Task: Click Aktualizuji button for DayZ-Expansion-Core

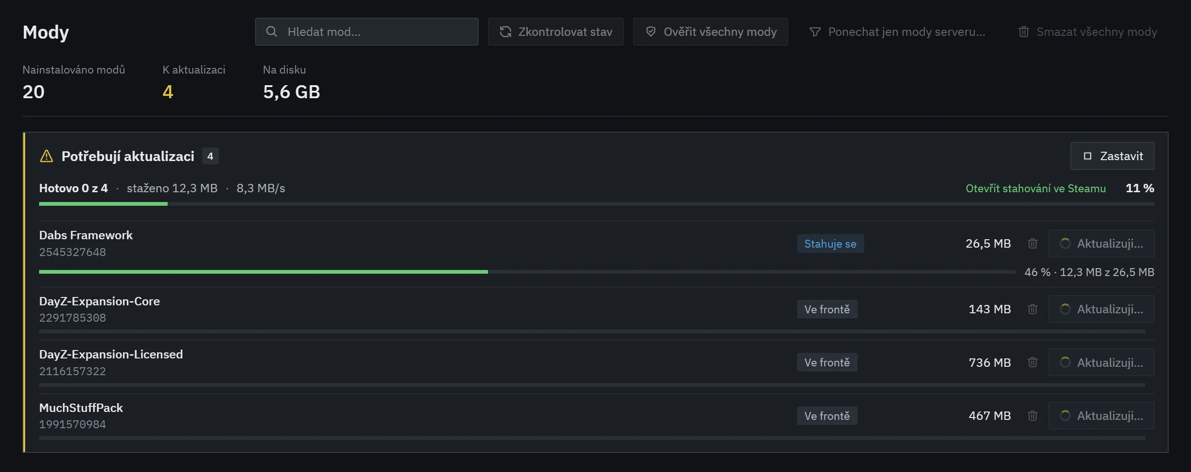Action: coord(1101,309)
